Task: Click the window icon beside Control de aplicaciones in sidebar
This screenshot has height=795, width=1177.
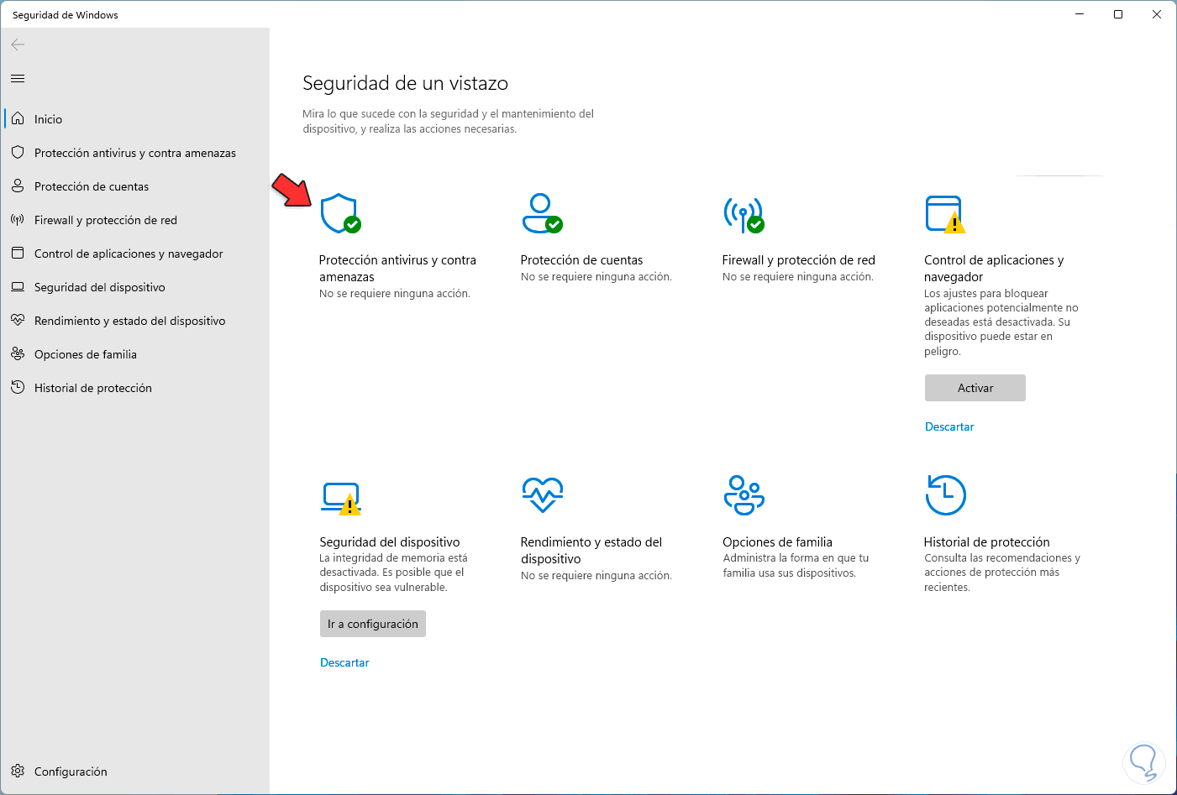Action: (x=18, y=254)
